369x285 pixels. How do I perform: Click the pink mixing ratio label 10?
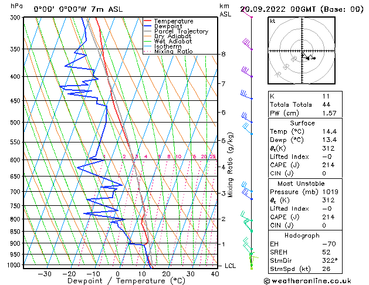point(178,157)
